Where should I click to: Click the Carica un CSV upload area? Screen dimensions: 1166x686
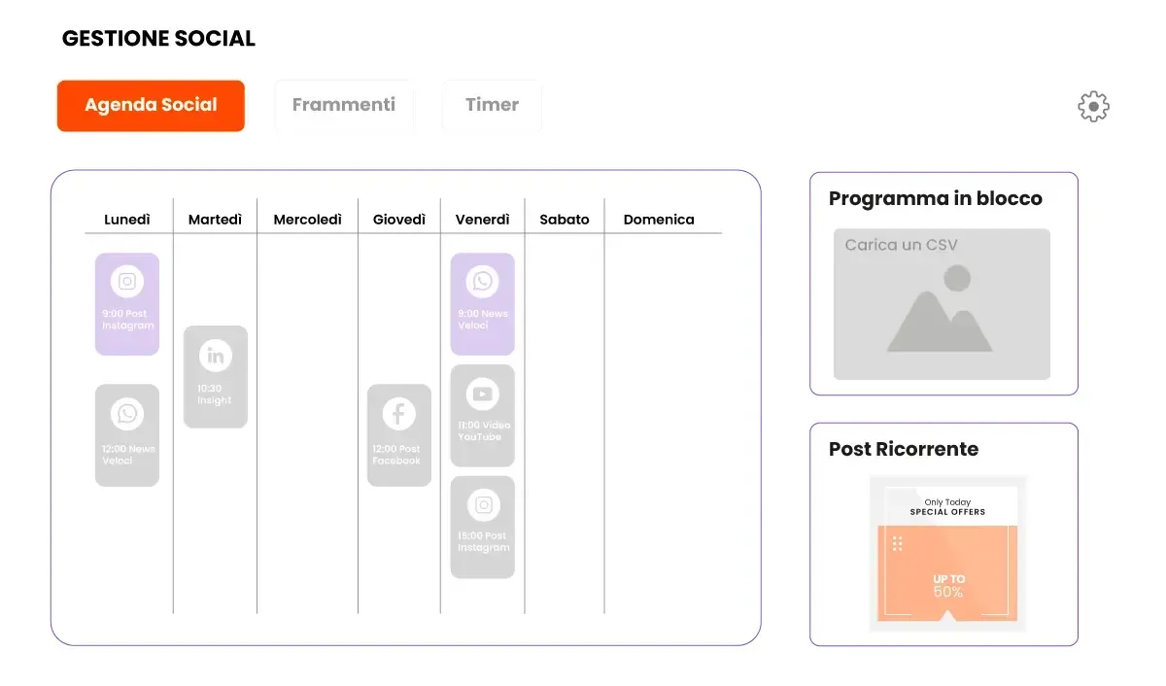coord(942,304)
